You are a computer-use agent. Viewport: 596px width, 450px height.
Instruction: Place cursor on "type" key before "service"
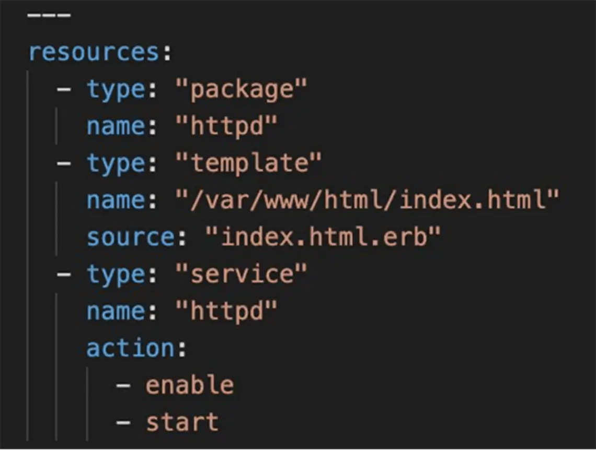116,275
